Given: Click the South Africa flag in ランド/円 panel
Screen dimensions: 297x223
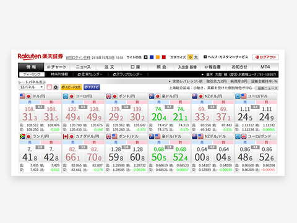Looking at the screenshot, I should [22, 136].
